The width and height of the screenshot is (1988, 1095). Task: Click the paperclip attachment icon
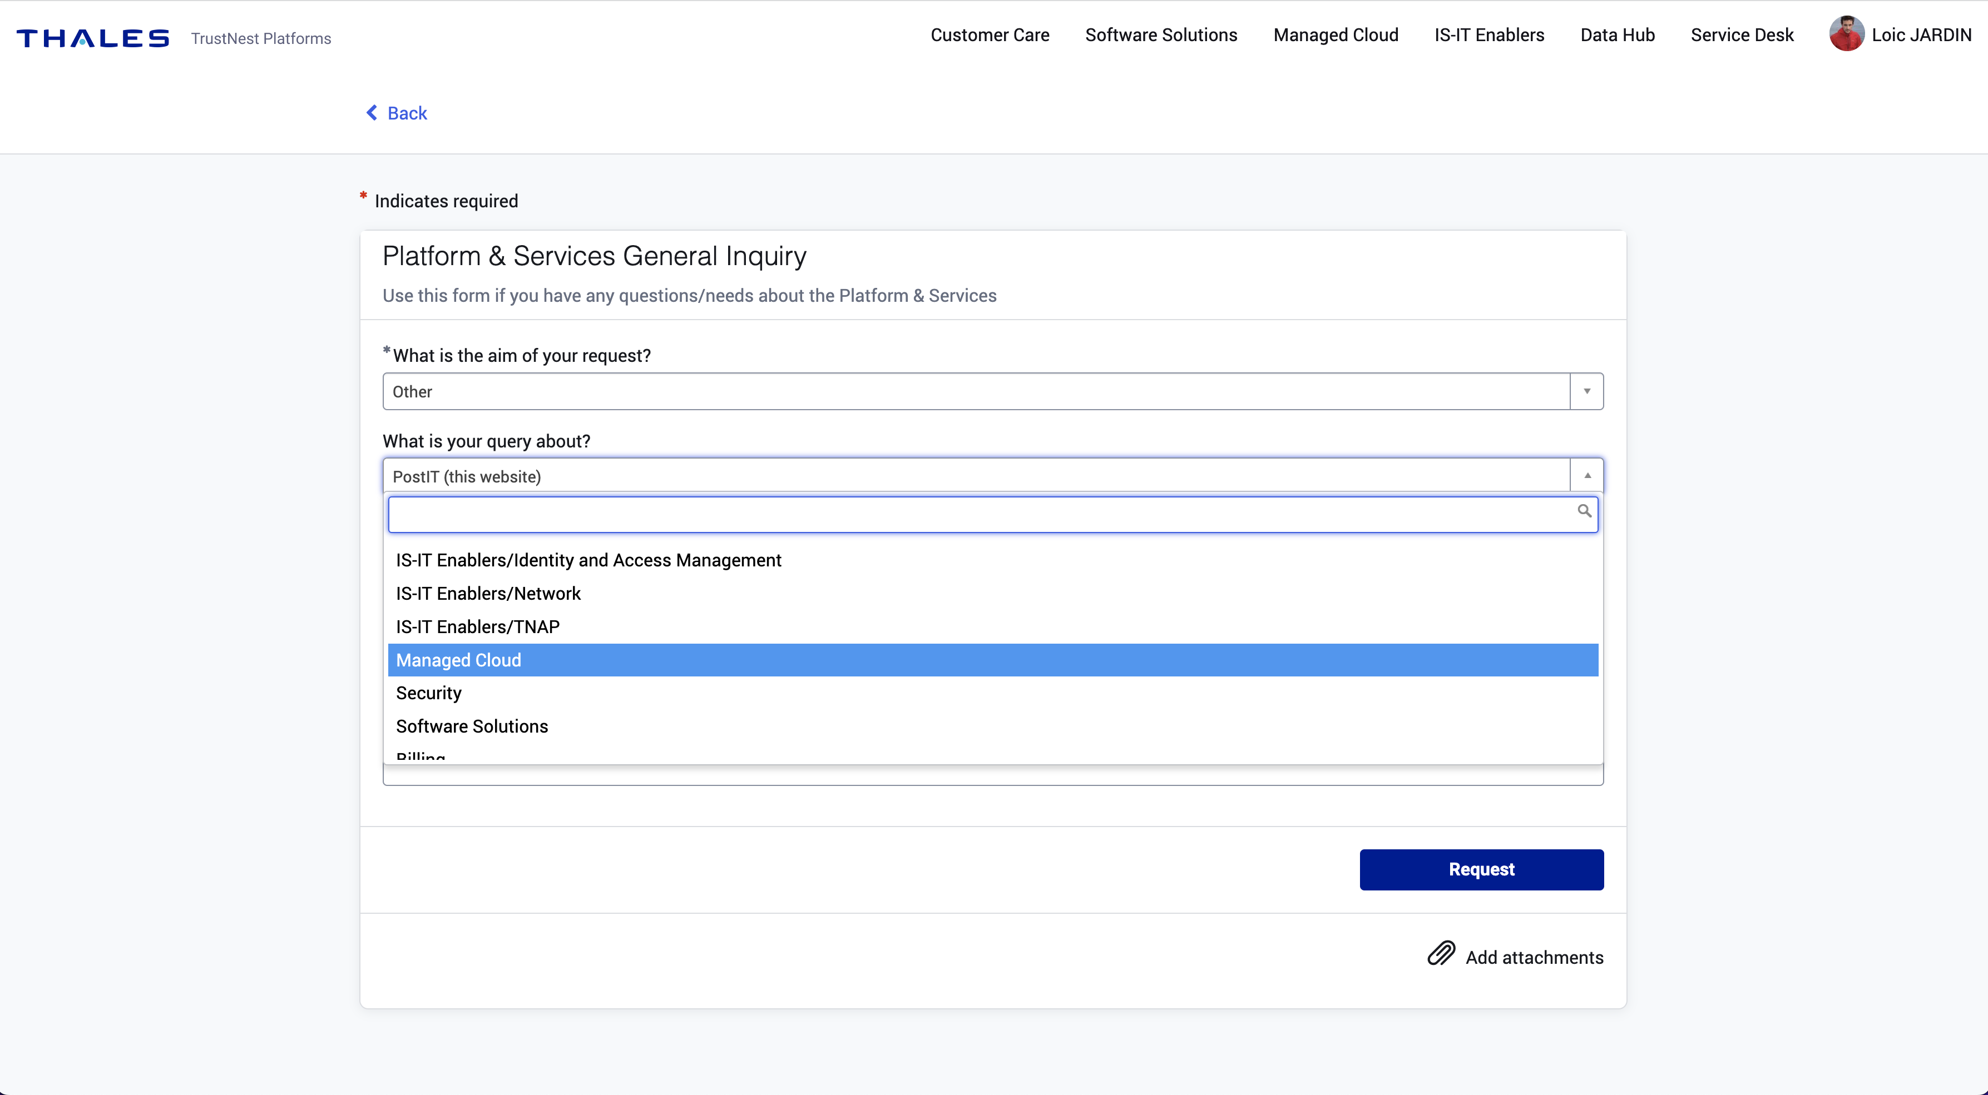1441,954
